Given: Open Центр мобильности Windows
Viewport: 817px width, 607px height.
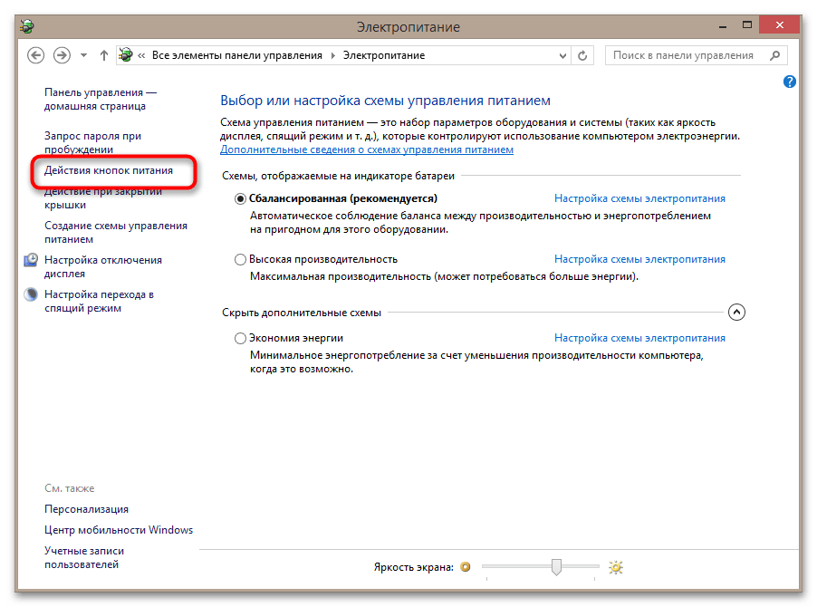Looking at the screenshot, I should tap(119, 530).
